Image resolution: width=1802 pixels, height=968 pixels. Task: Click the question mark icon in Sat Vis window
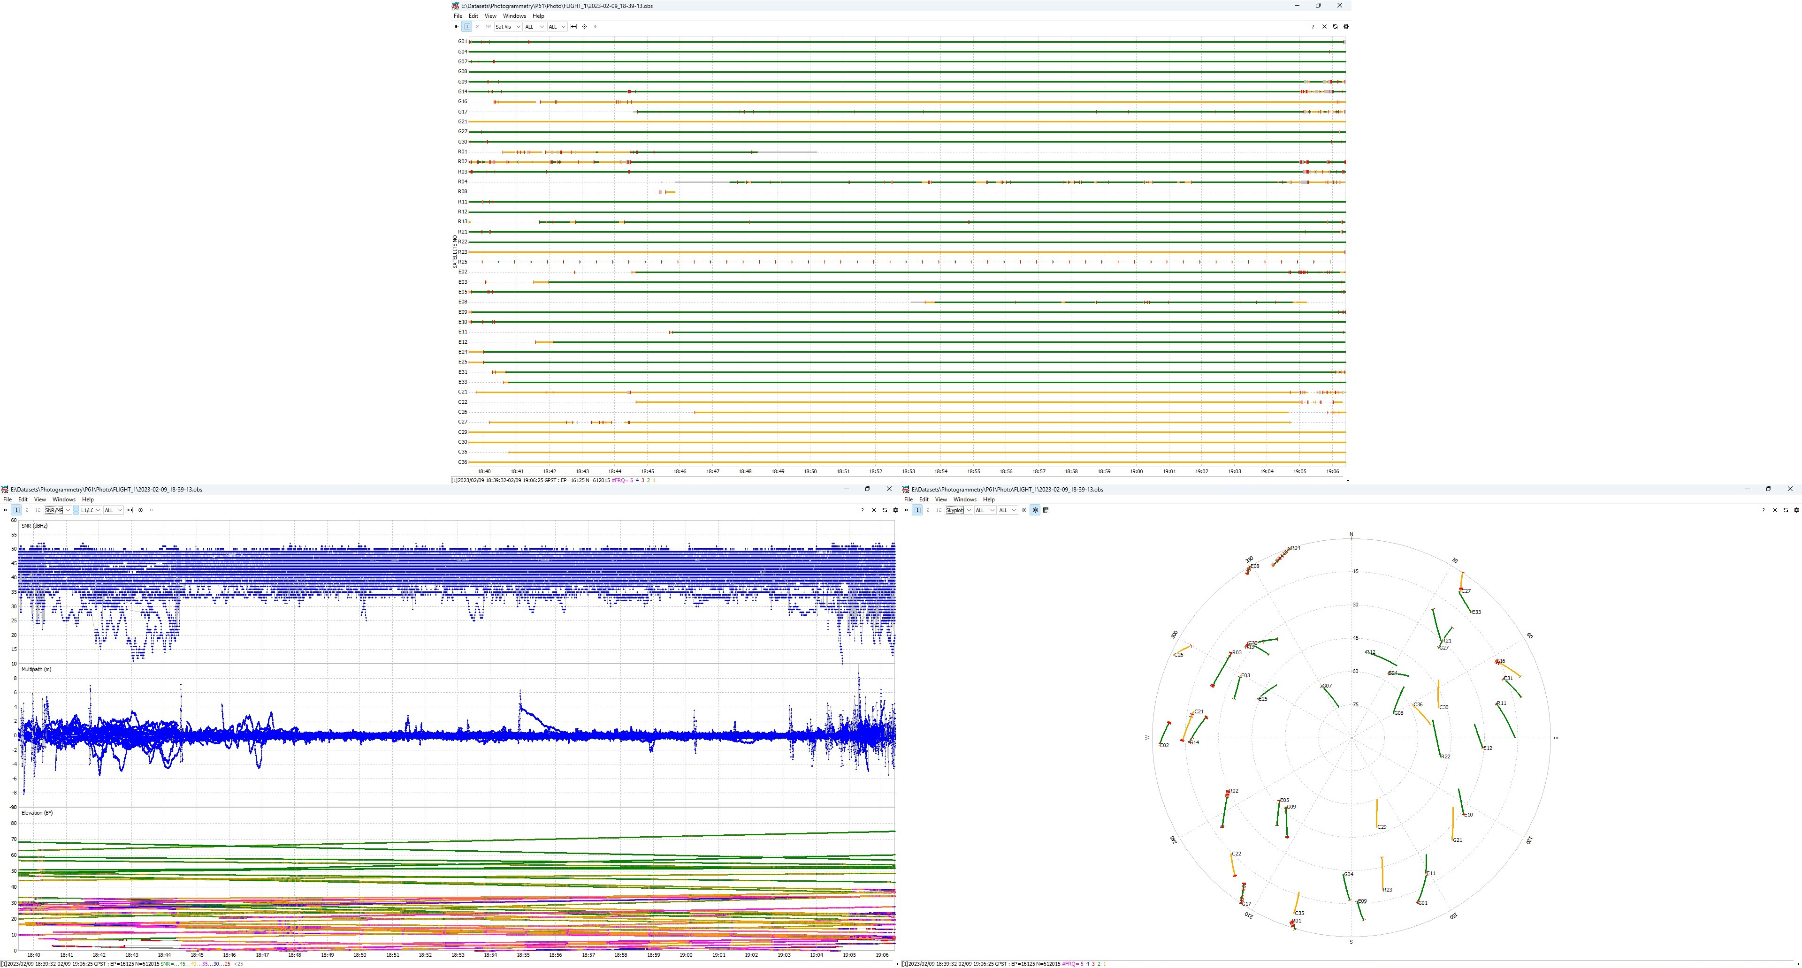click(1313, 27)
